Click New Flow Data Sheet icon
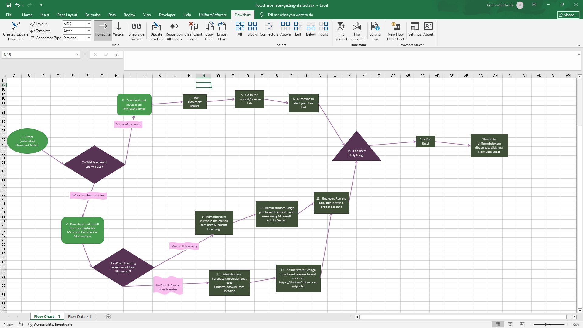This screenshot has height=328, width=583. click(x=395, y=27)
